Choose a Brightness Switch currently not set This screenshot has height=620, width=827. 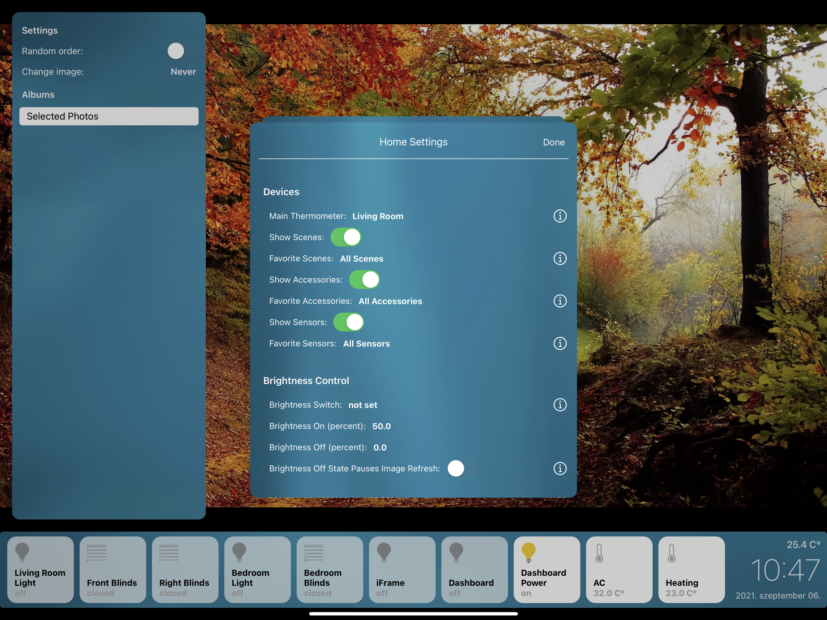[363, 405]
